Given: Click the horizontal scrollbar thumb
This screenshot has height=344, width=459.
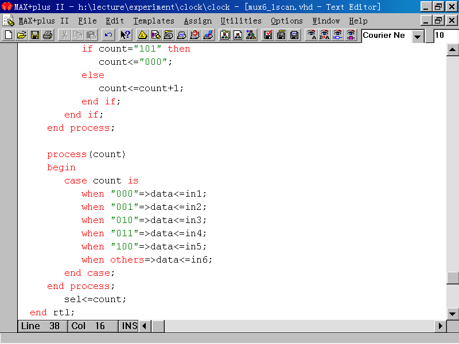Looking at the screenshot, I should [158, 326].
